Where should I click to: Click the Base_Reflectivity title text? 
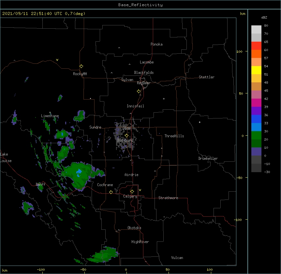click(140, 5)
